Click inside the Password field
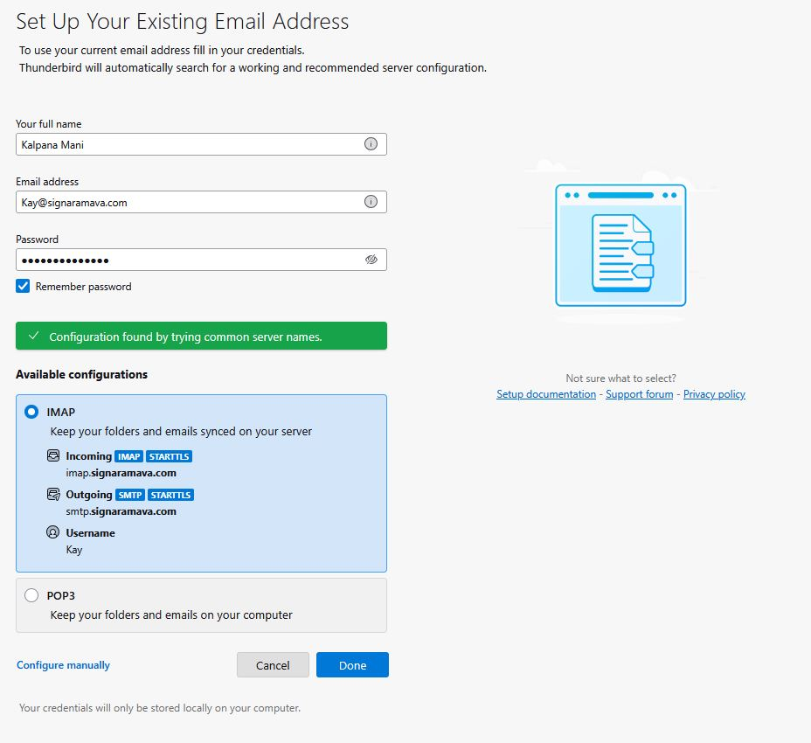This screenshot has height=743, width=811. pos(188,260)
